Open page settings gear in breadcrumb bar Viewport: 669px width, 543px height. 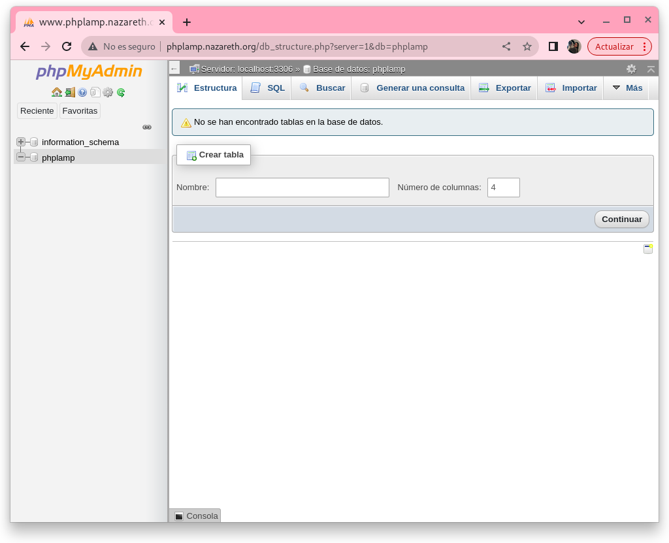631,69
